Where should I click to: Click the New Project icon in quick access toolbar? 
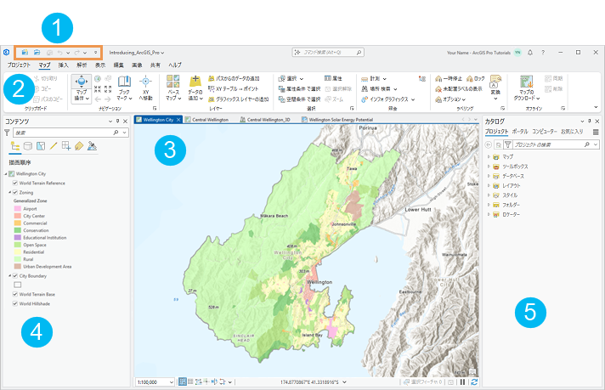pos(25,52)
